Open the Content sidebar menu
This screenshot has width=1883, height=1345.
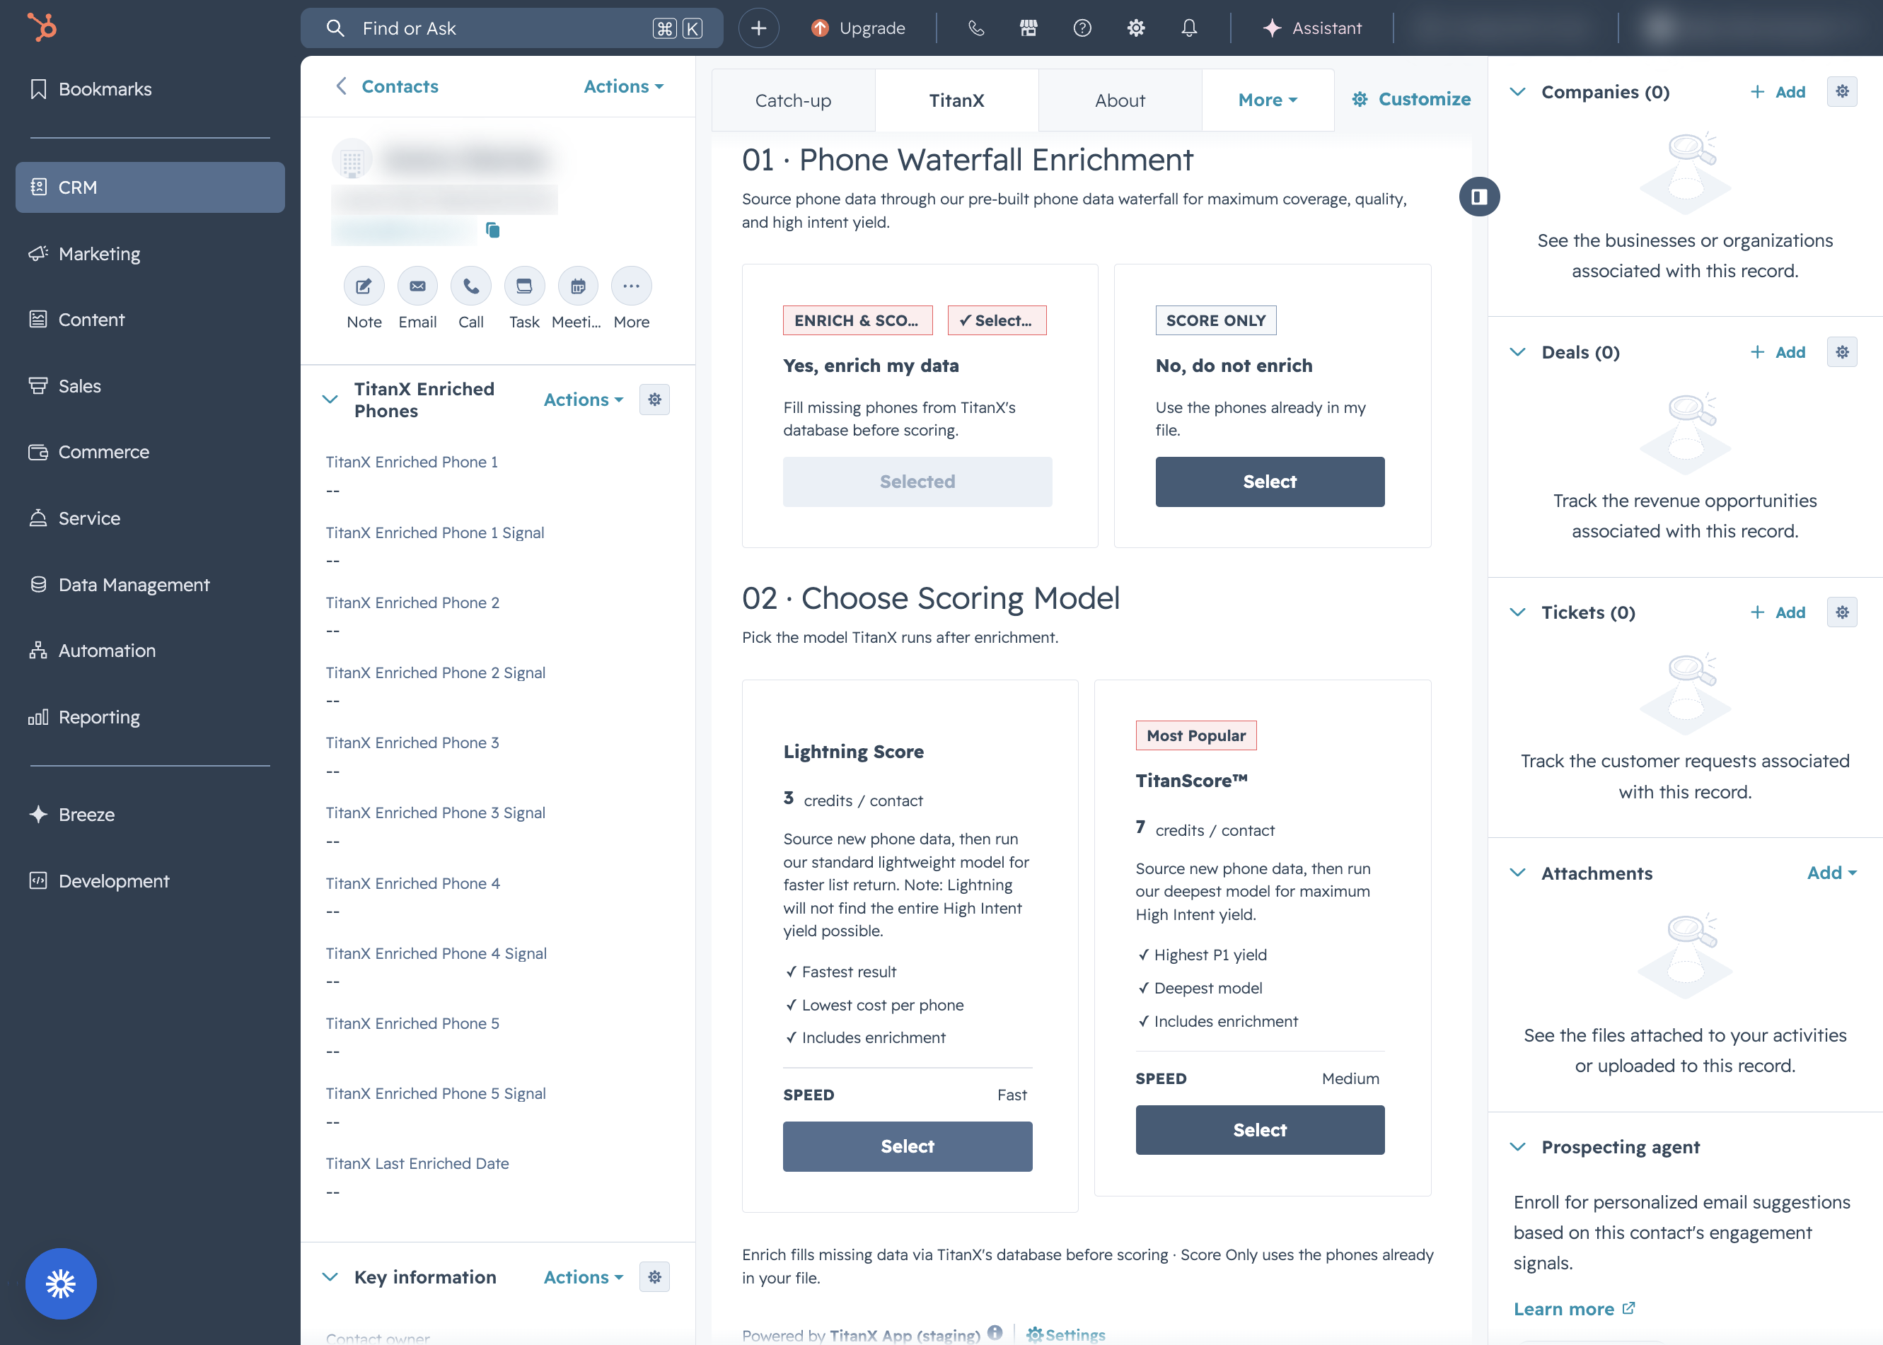click(150, 320)
